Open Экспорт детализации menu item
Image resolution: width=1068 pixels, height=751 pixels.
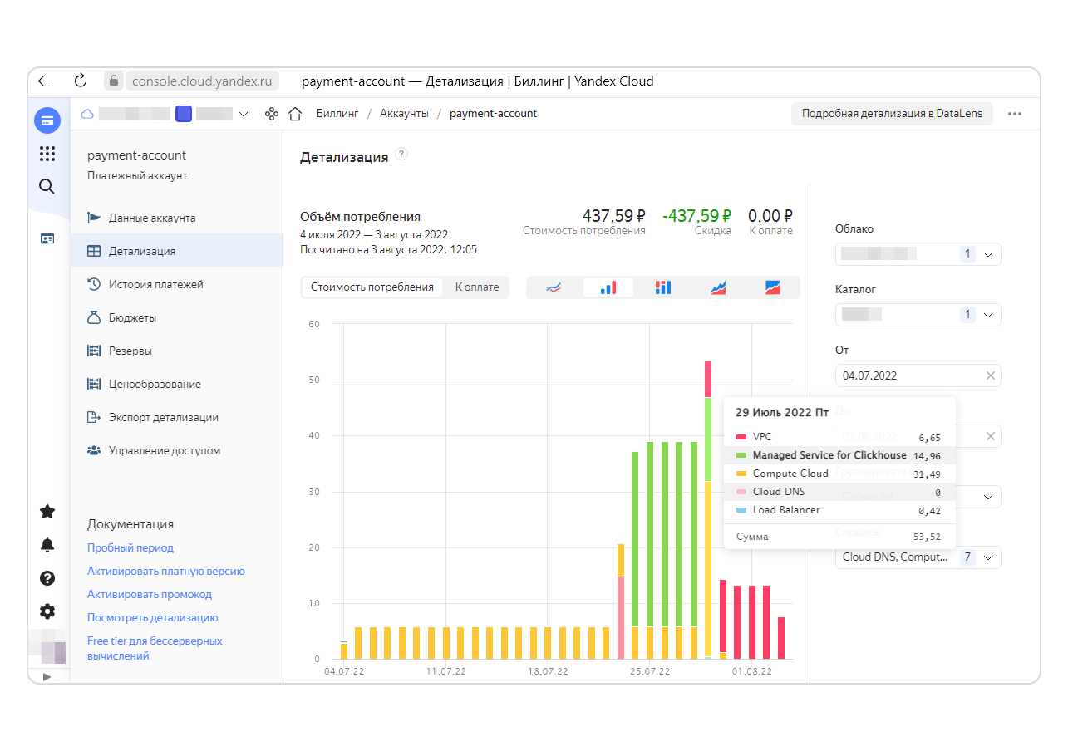[x=176, y=417]
